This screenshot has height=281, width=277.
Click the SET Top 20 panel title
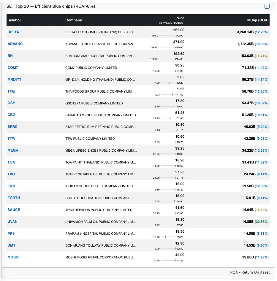[51, 6]
